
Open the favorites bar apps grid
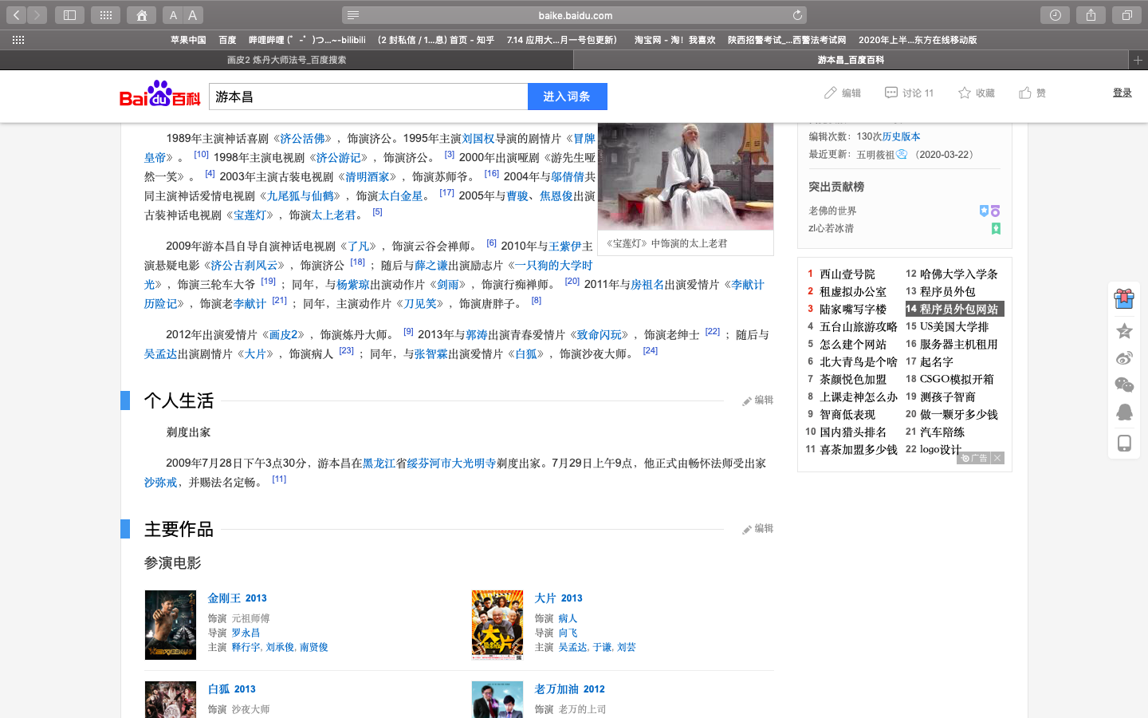coord(18,40)
